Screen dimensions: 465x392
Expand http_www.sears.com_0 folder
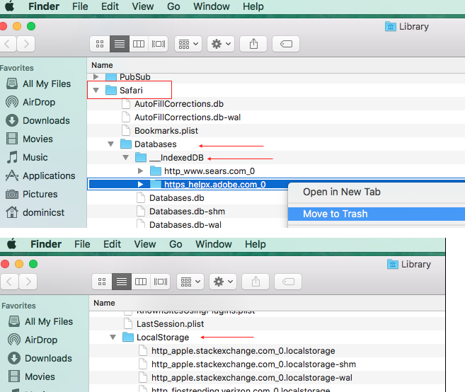tap(141, 171)
